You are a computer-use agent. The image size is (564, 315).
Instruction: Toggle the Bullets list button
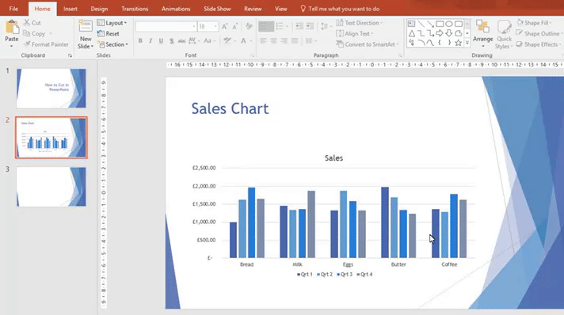pos(266,26)
